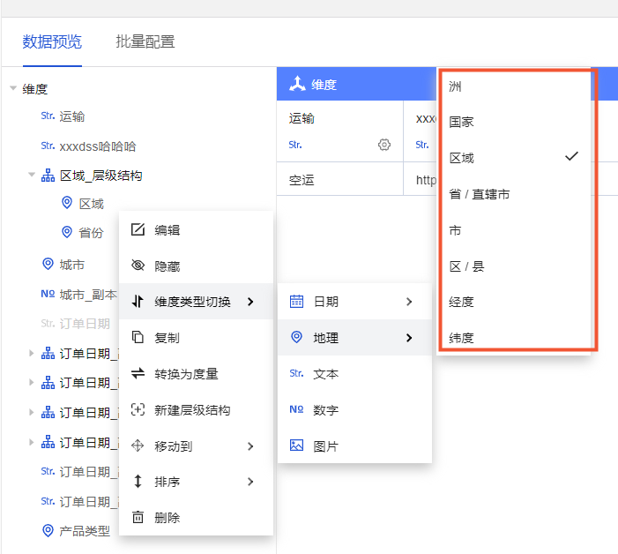Click the swap arrows icon beside 转换为度量
Image resolution: width=618 pixels, height=554 pixels.
(138, 374)
